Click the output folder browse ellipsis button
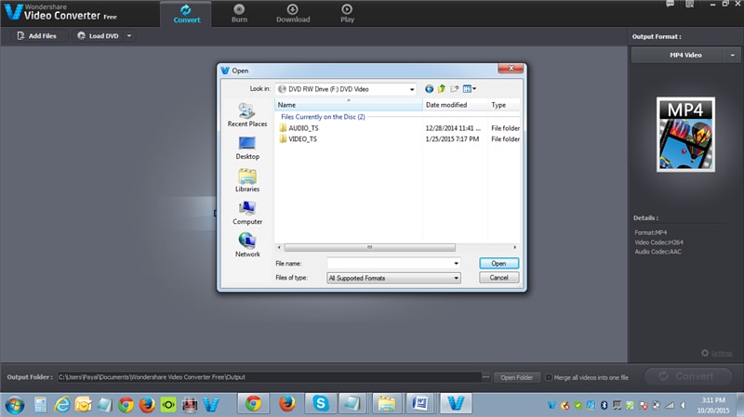 pyautogui.click(x=485, y=377)
